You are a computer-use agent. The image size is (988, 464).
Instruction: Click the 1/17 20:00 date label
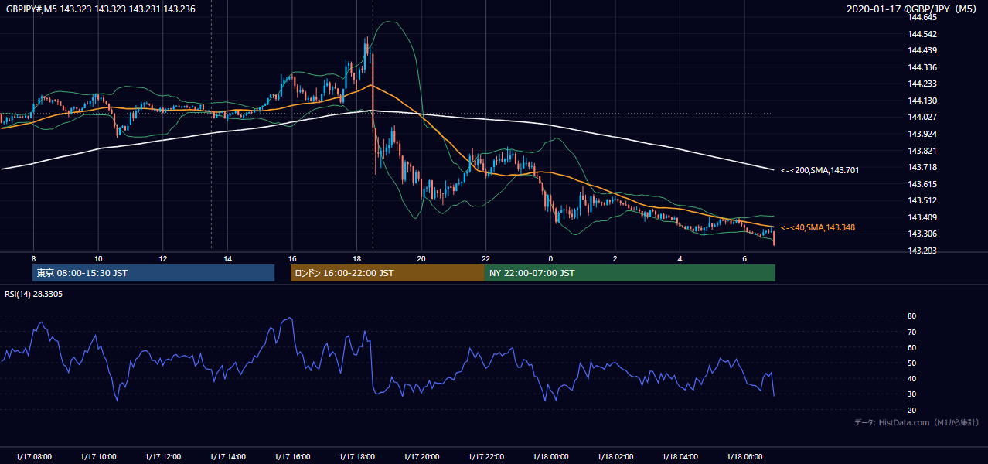pyautogui.click(x=421, y=457)
